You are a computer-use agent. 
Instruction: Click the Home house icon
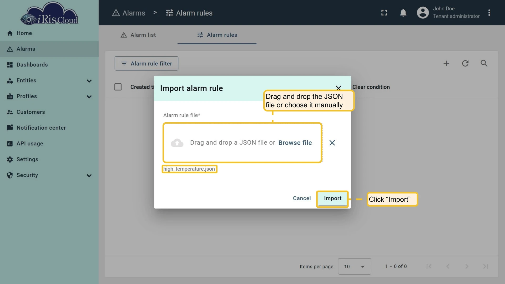tap(10, 33)
